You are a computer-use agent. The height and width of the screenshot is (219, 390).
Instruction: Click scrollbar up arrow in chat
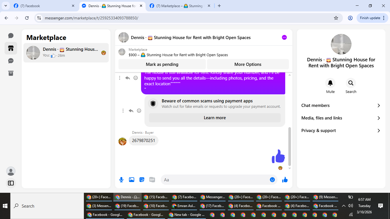(290, 75)
